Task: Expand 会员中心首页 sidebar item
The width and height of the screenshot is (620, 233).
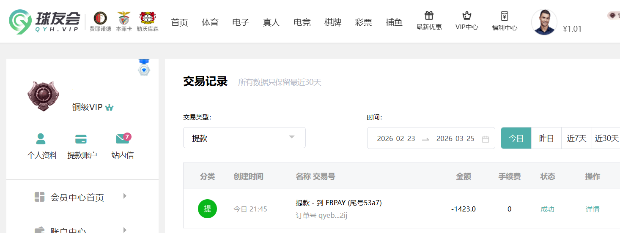Action: [124, 196]
